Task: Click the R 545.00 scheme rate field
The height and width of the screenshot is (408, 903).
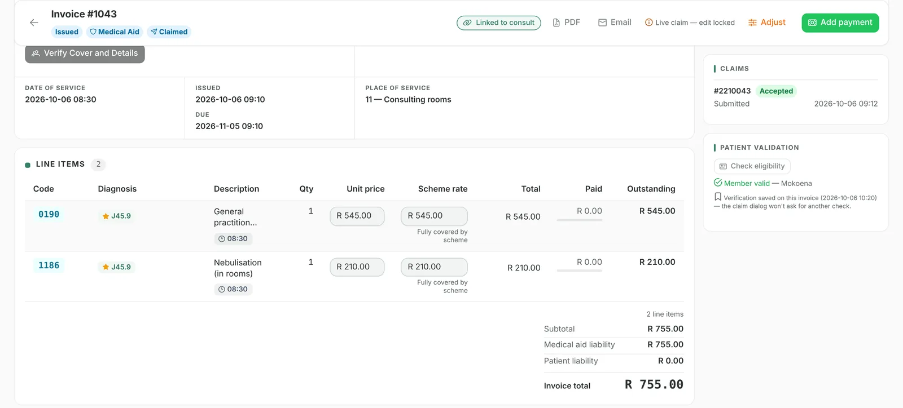Action: coord(434,216)
